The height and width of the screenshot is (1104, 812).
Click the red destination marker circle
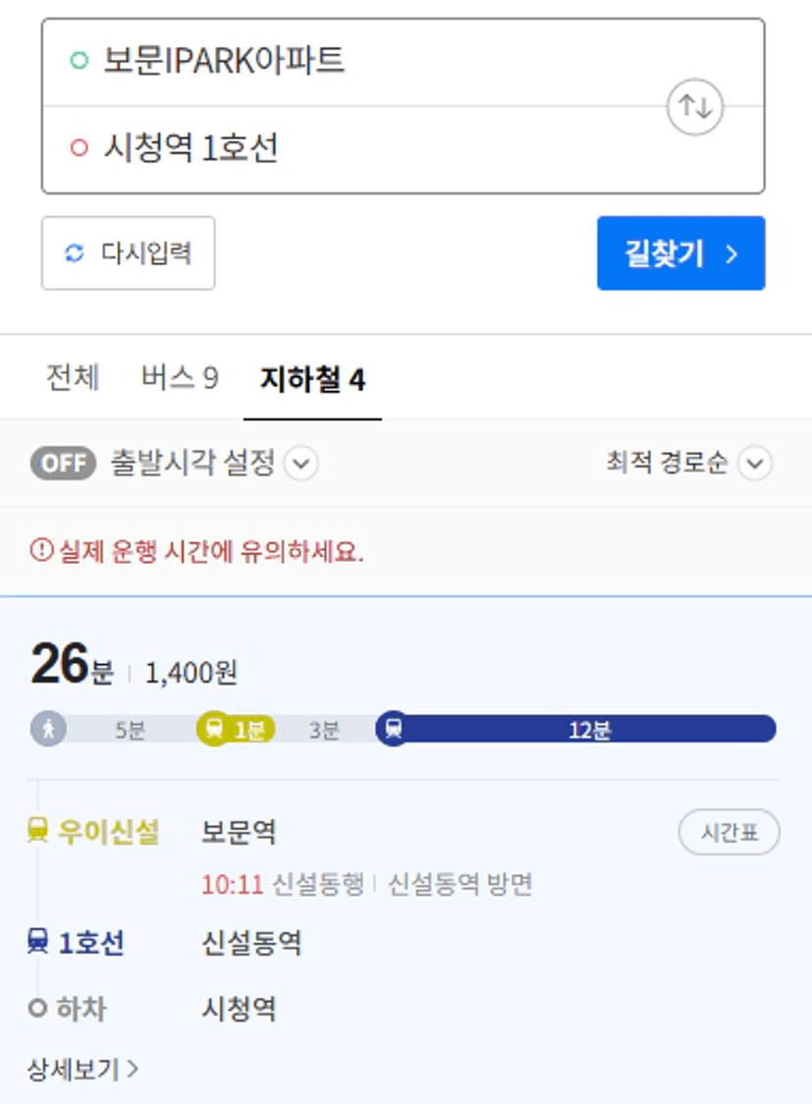pyautogui.click(x=80, y=148)
